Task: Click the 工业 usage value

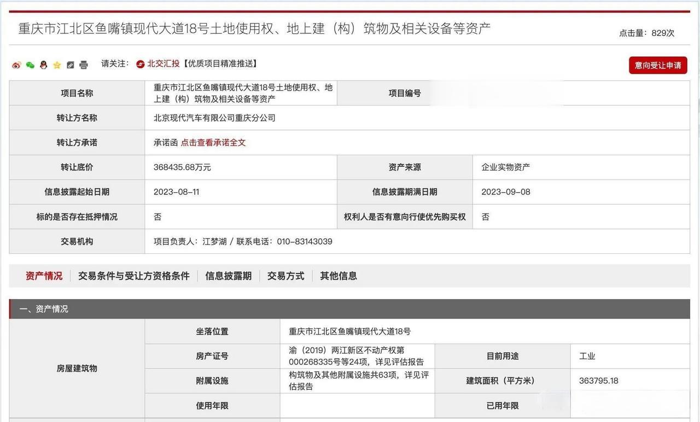Action: (x=587, y=356)
